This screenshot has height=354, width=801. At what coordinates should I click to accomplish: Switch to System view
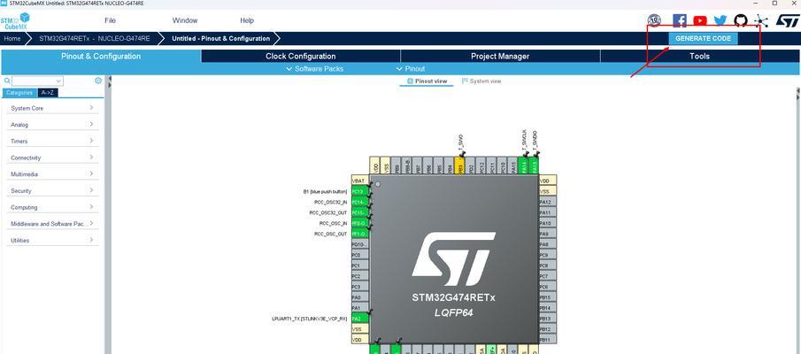tap(481, 81)
